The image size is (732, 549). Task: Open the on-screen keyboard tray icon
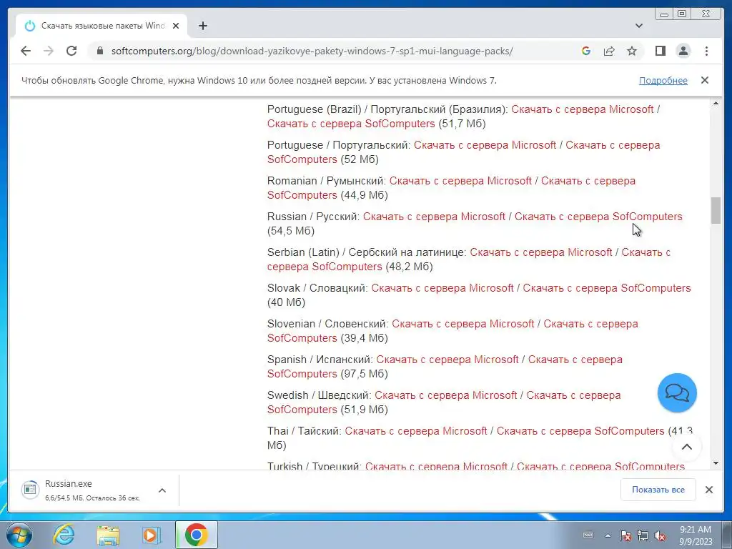coord(588,535)
